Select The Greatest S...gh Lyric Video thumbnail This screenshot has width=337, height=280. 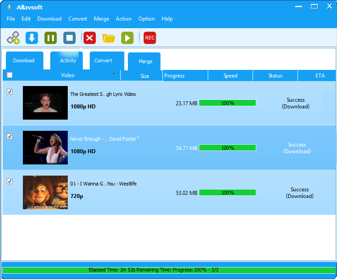(45, 103)
